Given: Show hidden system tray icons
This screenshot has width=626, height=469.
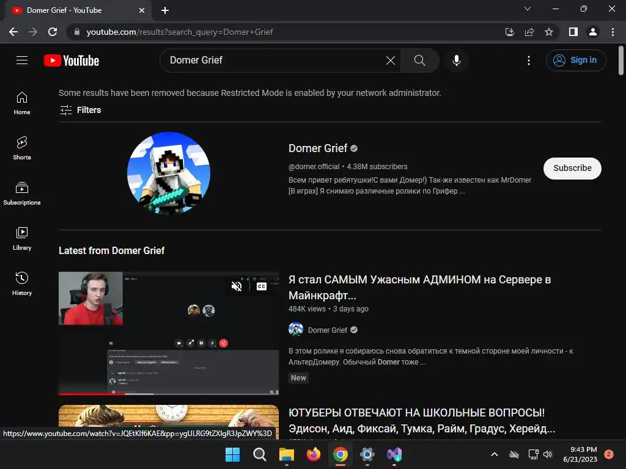Looking at the screenshot, I should pyautogui.click(x=494, y=454).
